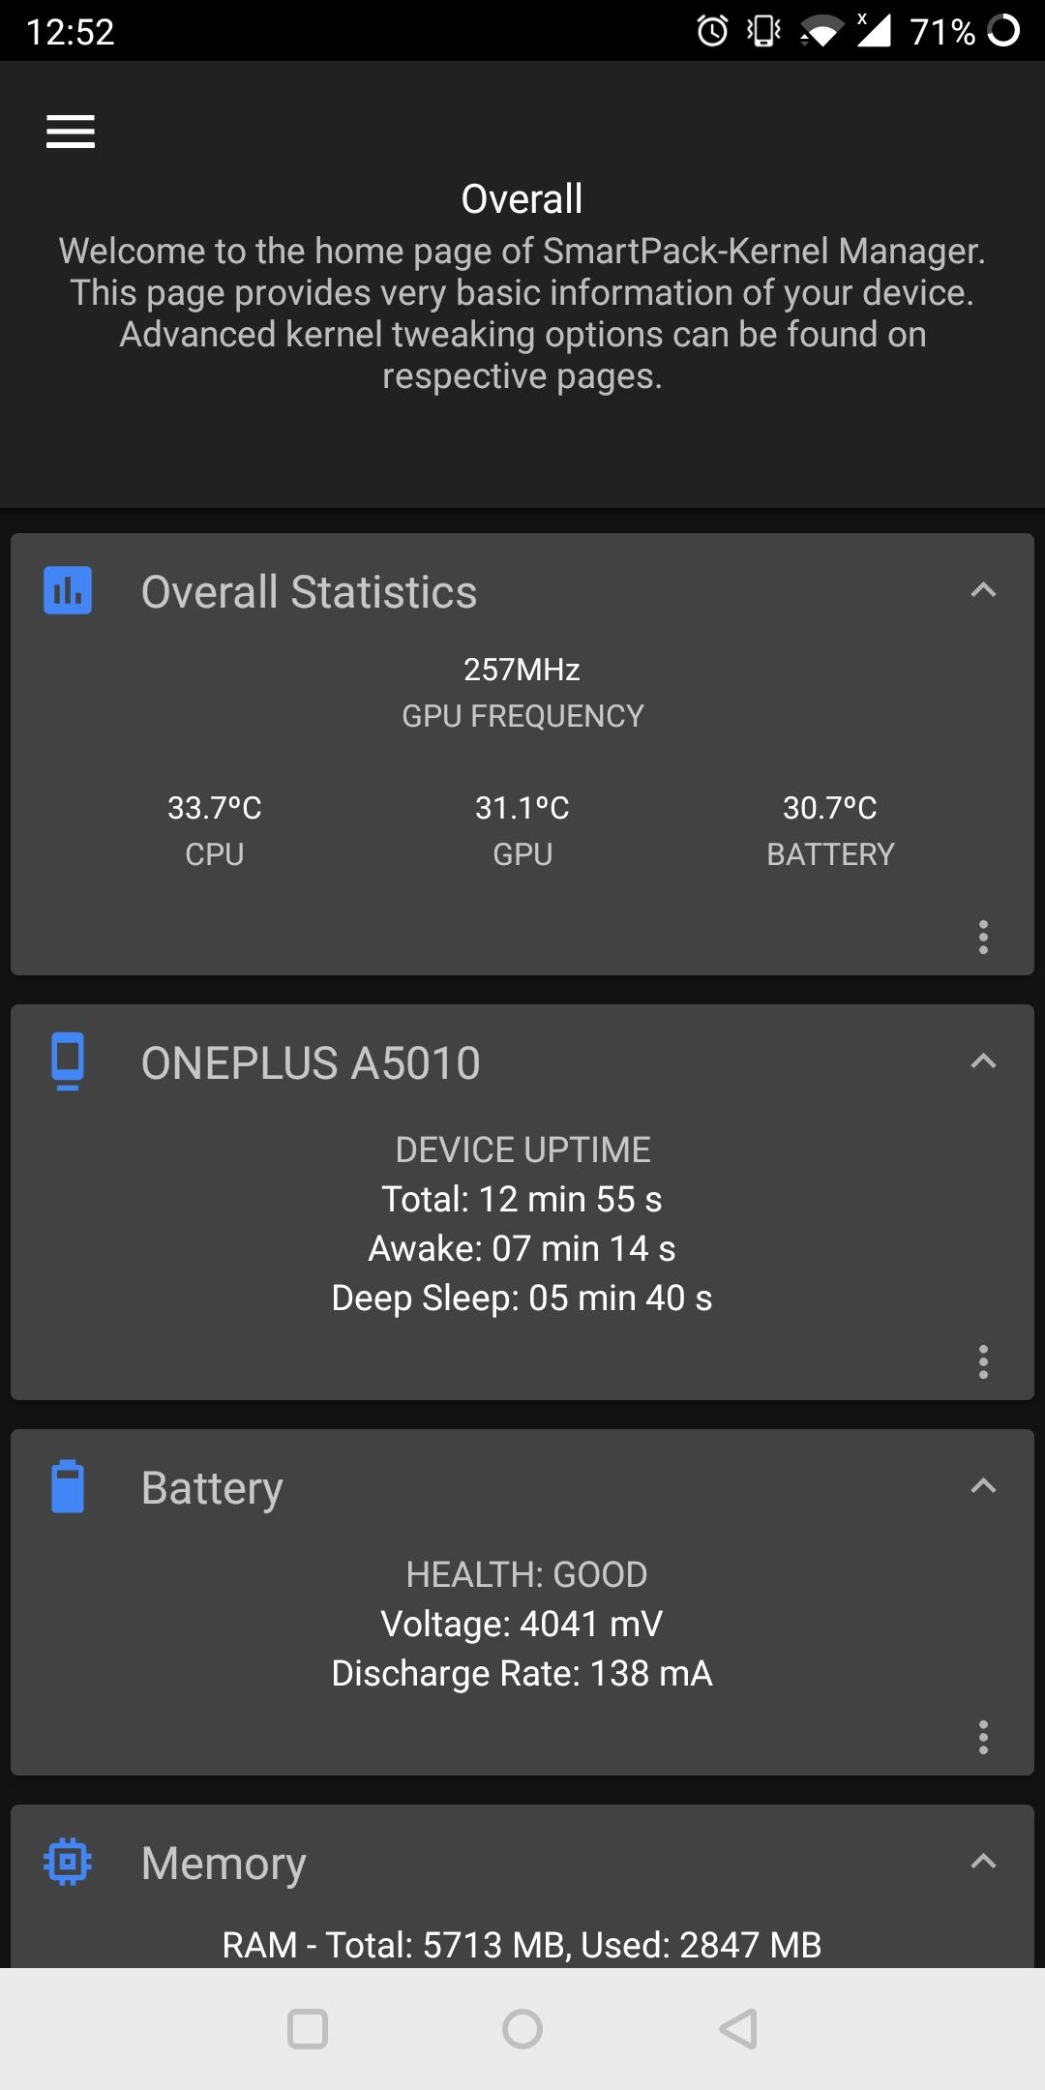The image size is (1045, 2090).
Task: Tap the alarm icon in status bar
Action: (x=713, y=31)
